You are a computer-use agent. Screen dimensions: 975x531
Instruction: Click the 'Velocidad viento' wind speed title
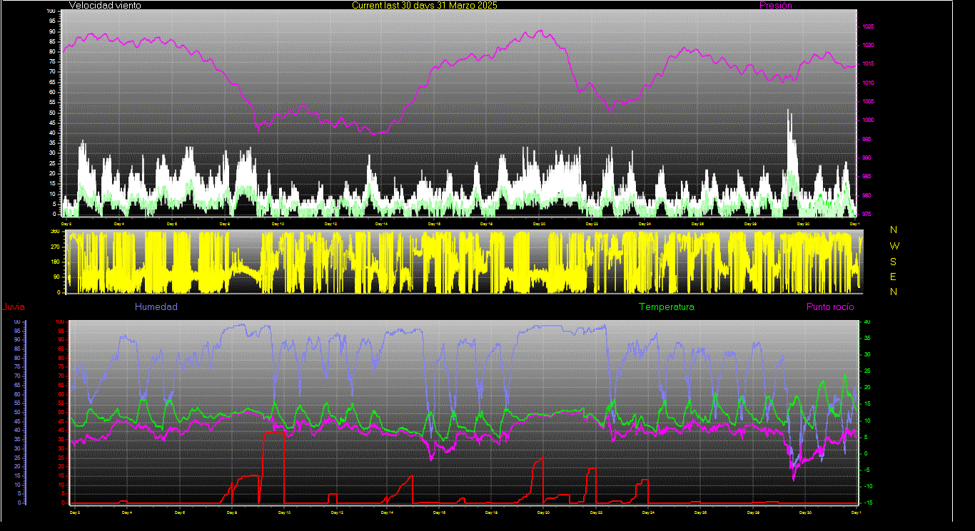(x=105, y=5)
